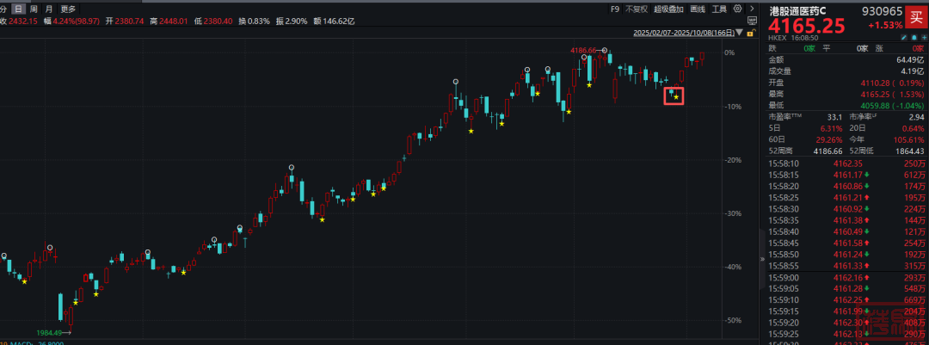Image resolution: width=929 pixels, height=345 pixels.
Task: Expand 更多 more period options
Action: point(69,9)
